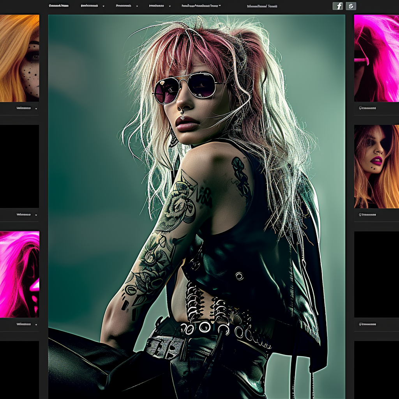Select black thumbnail between orange and pink left thumbnails

(19, 166)
